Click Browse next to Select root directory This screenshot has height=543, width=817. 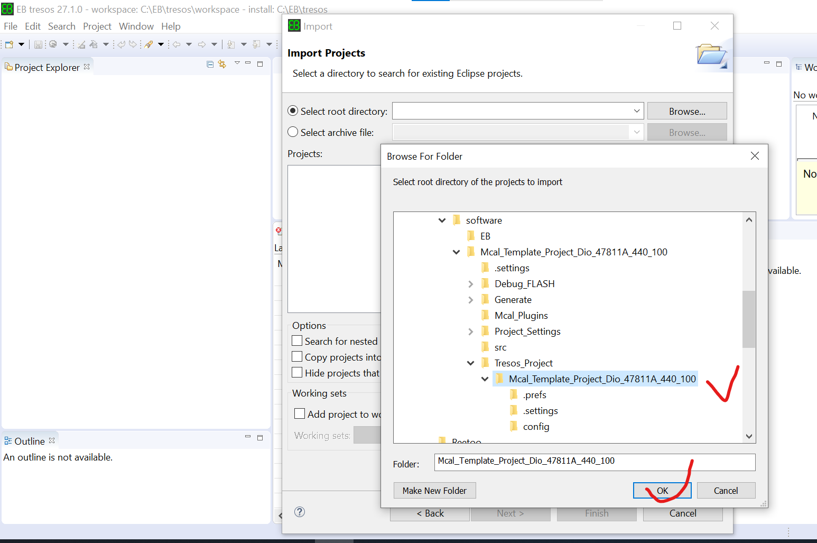point(686,111)
